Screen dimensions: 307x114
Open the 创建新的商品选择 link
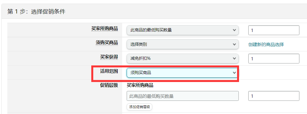tap(266, 44)
